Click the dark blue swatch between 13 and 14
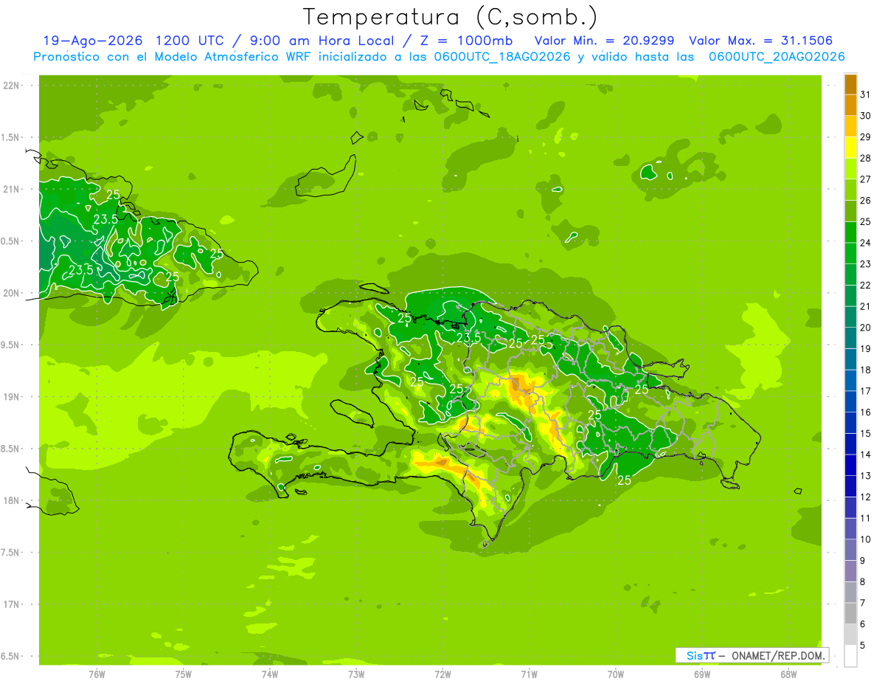 [x=850, y=465]
